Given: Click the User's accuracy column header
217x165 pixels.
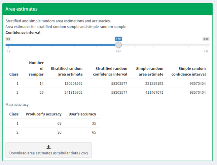Looking at the screenshot, I should pos(82,114).
